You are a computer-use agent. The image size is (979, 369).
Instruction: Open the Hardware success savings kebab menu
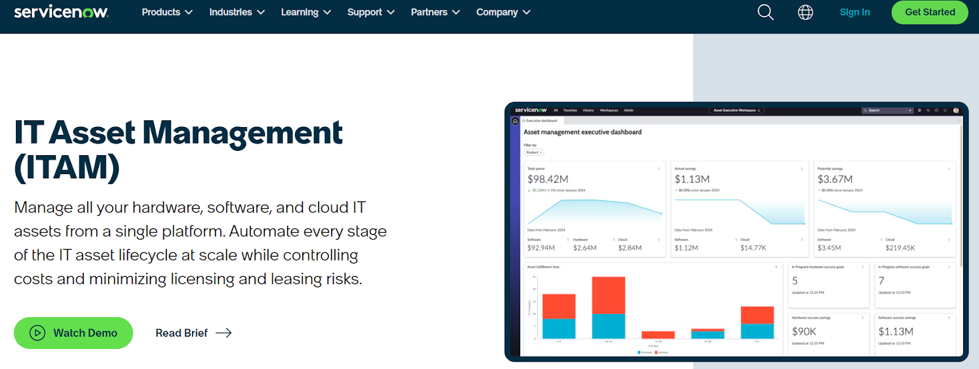point(863,318)
